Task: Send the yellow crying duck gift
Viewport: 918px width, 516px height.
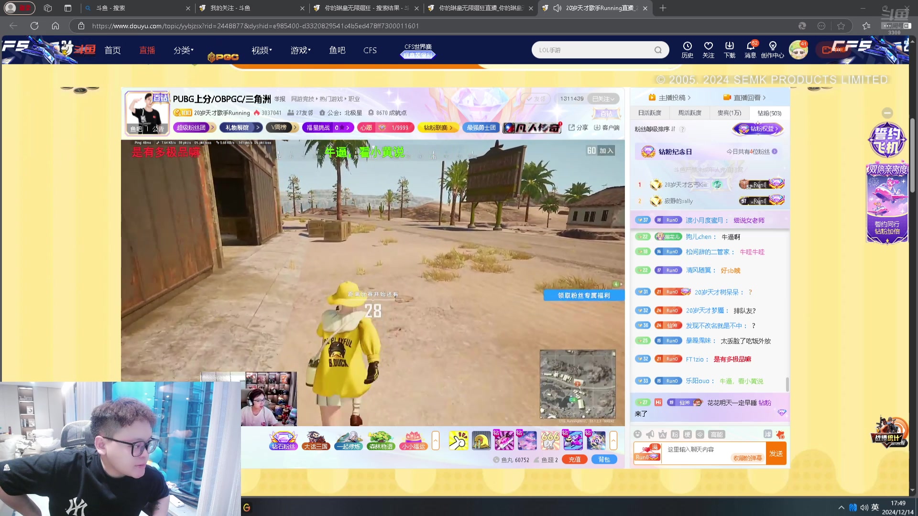Action: (x=481, y=441)
